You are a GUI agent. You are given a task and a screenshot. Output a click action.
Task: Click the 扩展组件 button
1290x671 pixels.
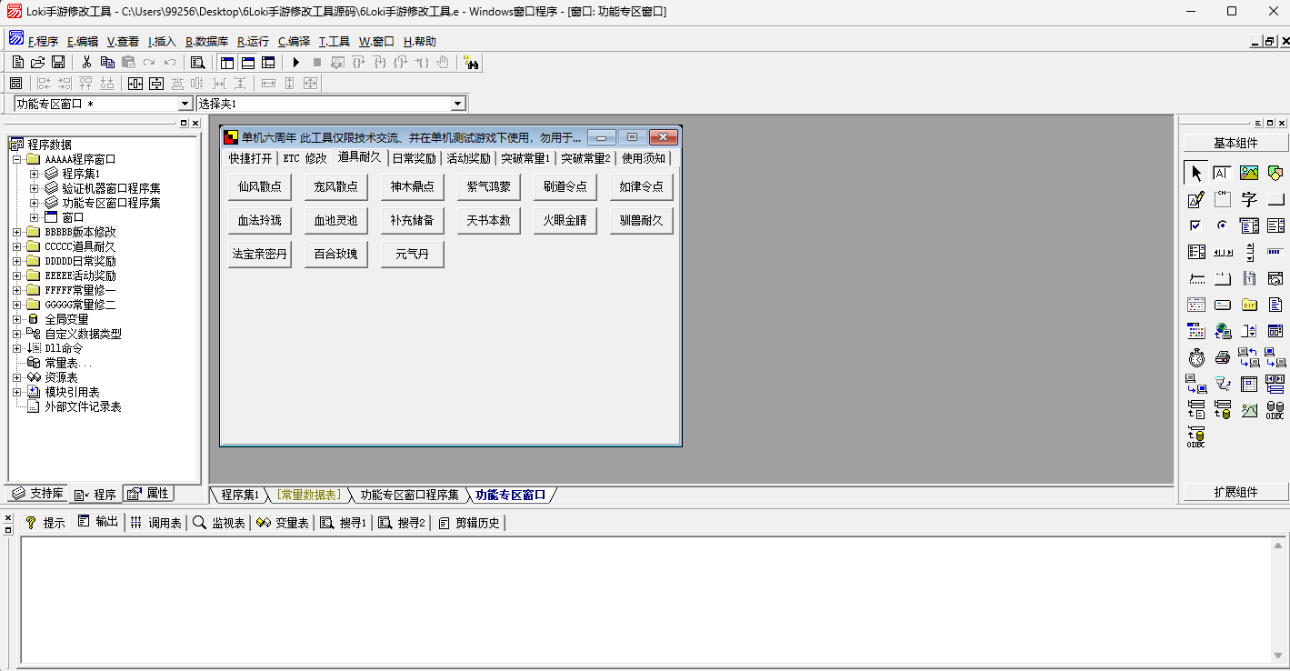pyautogui.click(x=1235, y=492)
